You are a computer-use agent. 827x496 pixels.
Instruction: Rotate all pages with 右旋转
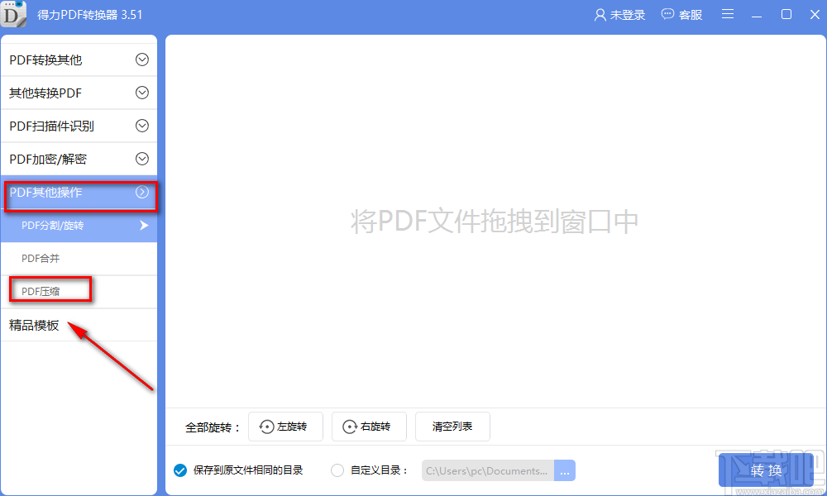point(369,427)
